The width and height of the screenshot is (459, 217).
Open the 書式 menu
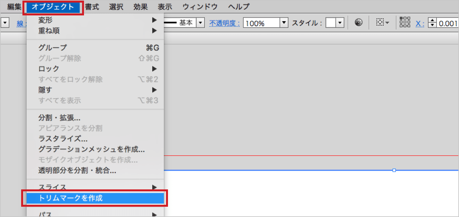point(92,7)
